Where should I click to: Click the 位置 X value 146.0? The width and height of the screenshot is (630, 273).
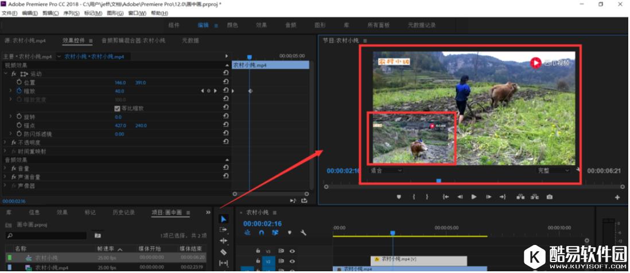[120, 82]
